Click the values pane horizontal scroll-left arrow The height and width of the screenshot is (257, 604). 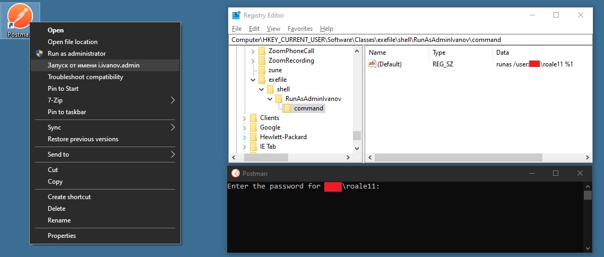pos(370,157)
